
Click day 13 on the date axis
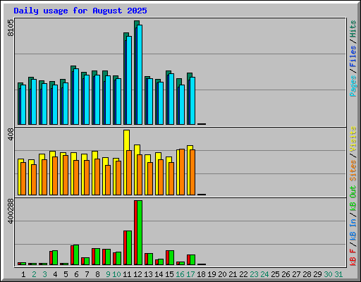148,274
